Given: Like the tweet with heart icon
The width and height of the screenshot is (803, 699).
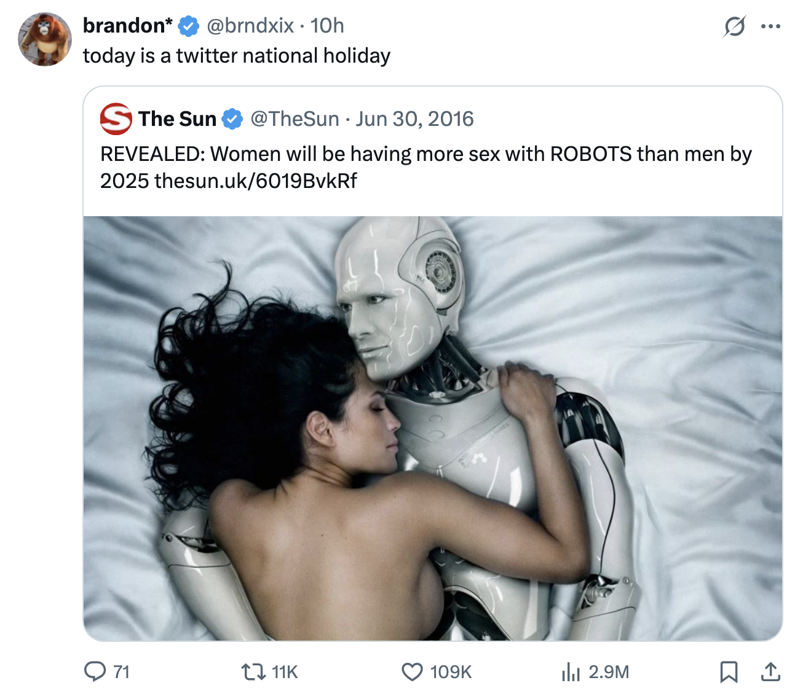Looking at the screenshot, I should [412, 672].
